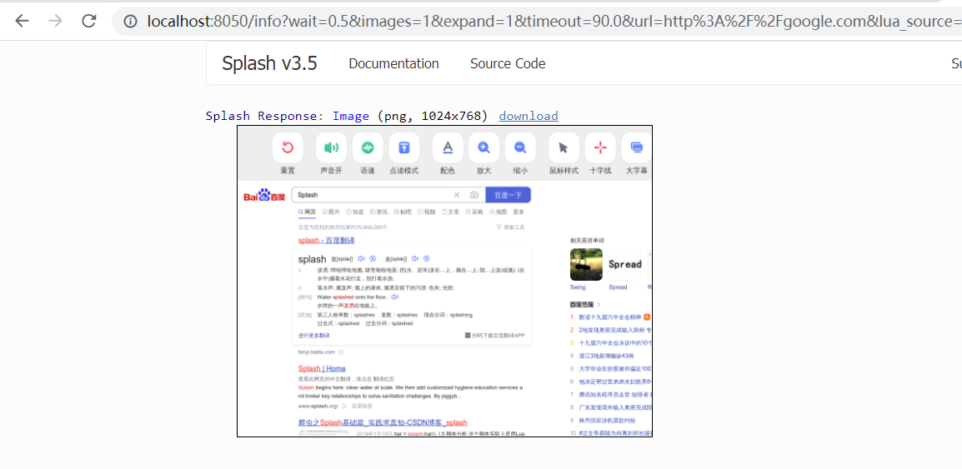
Task: Open the 爬虫之Splash基础篇 CSDN result
Action: point(383,423)
